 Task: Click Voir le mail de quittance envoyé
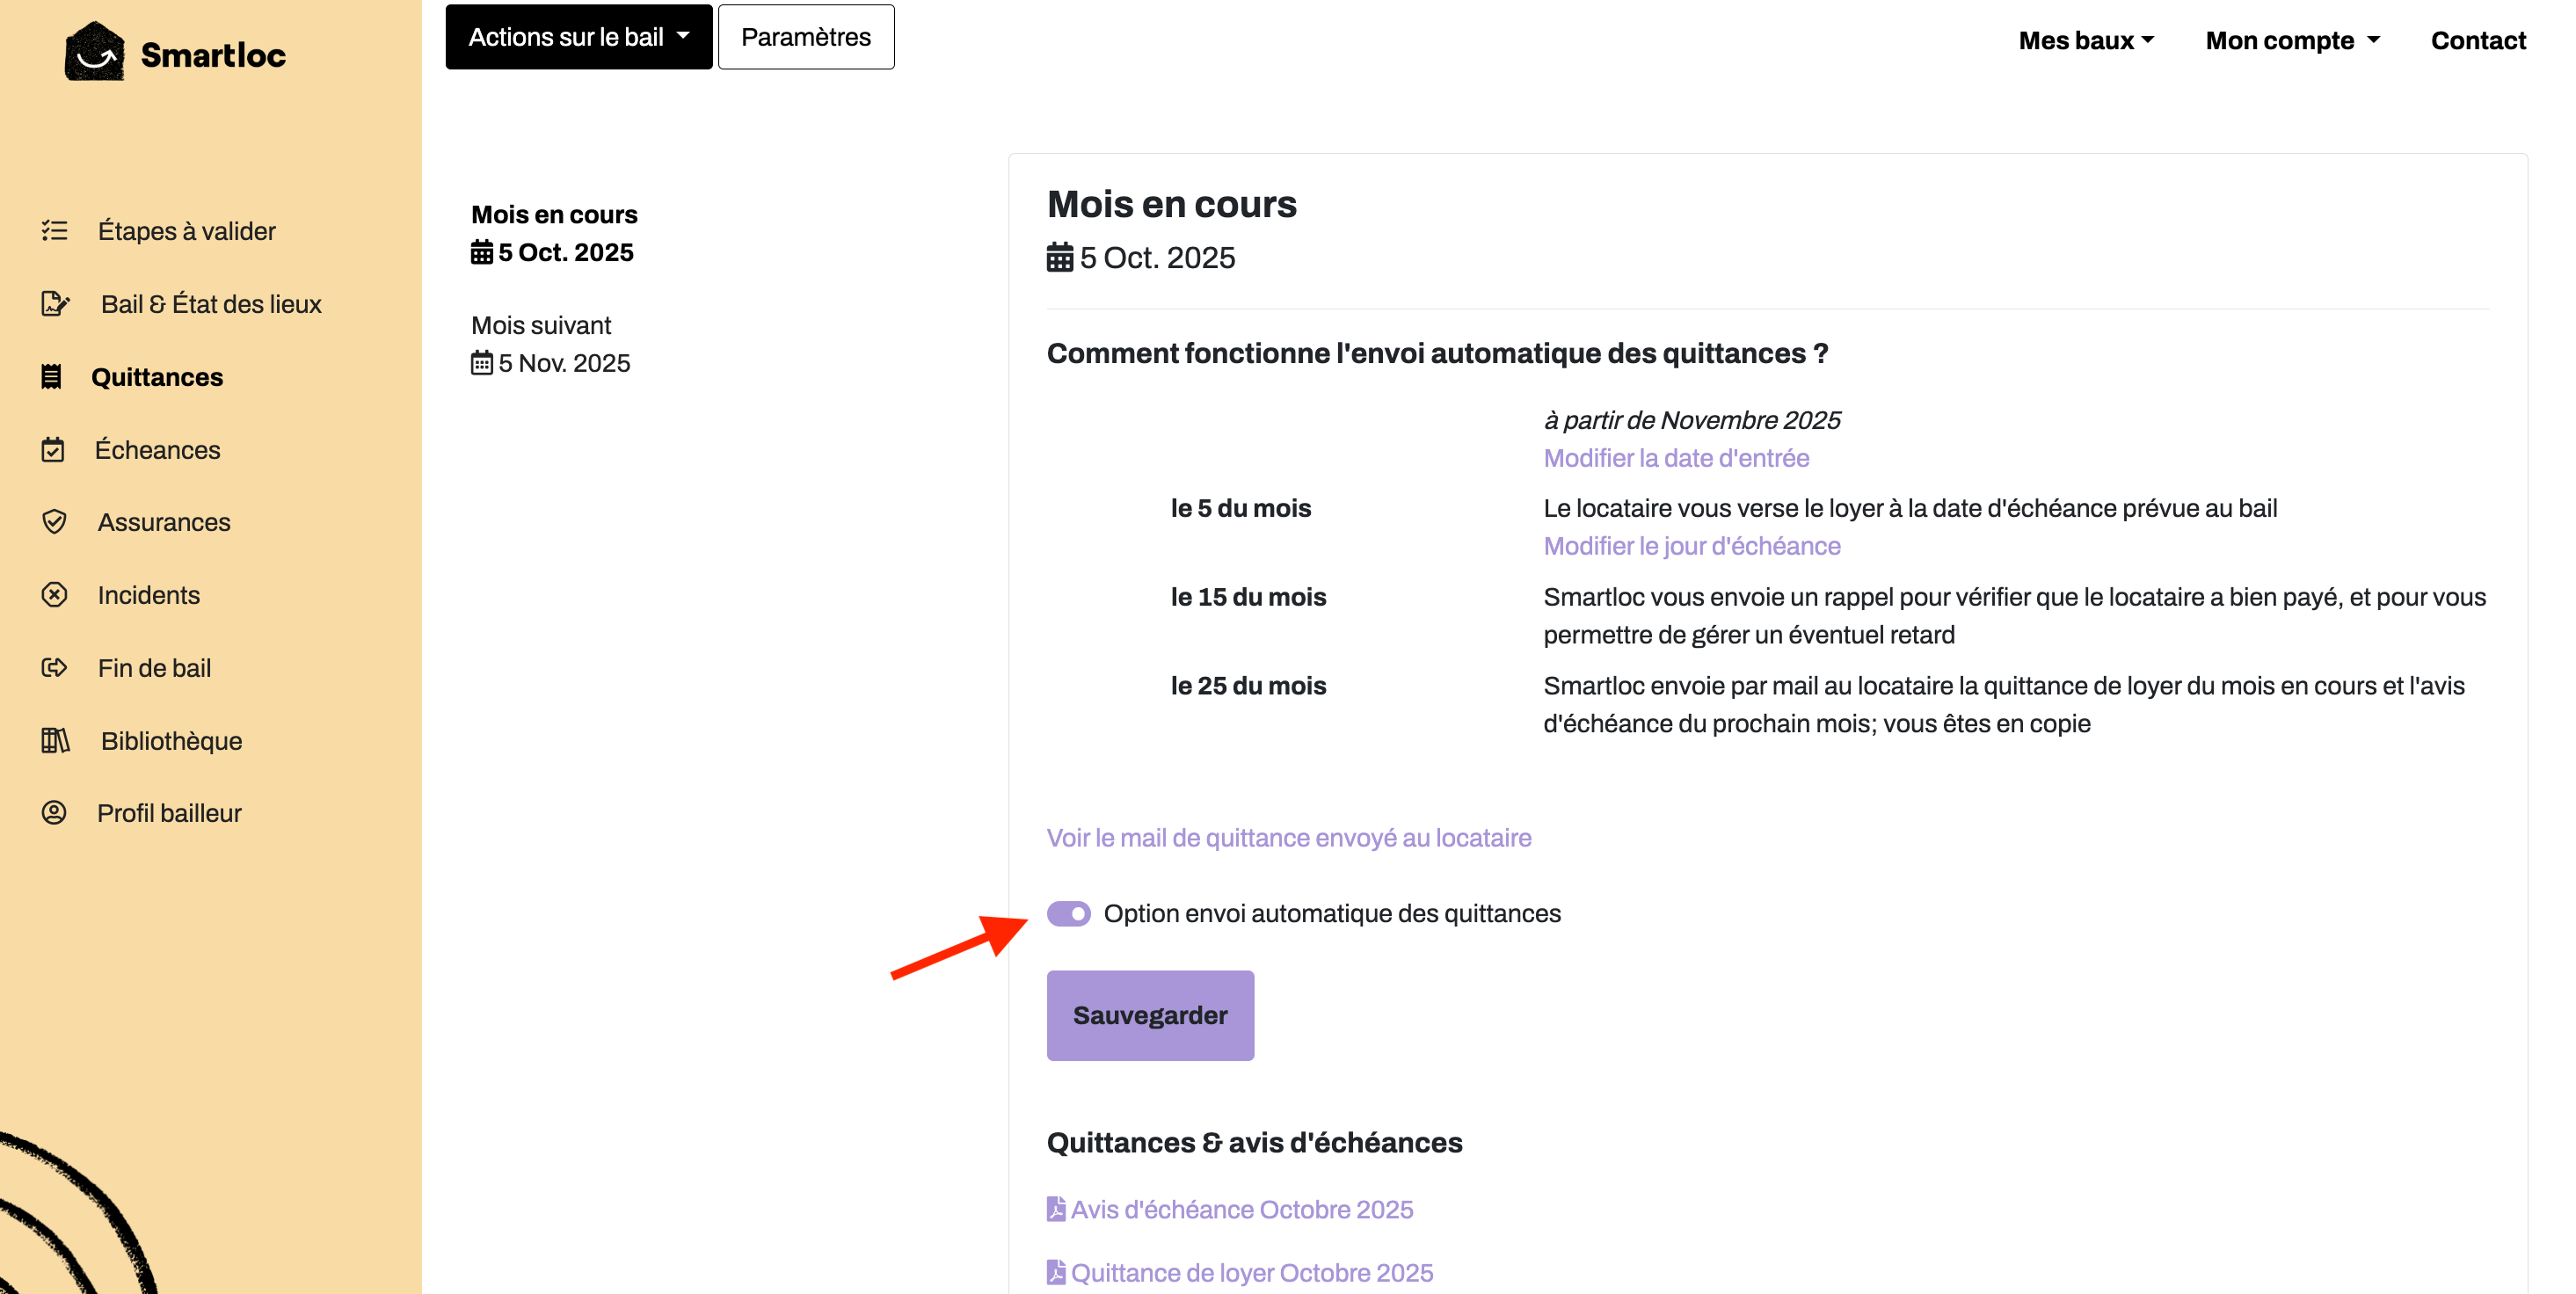[1289, 838]
